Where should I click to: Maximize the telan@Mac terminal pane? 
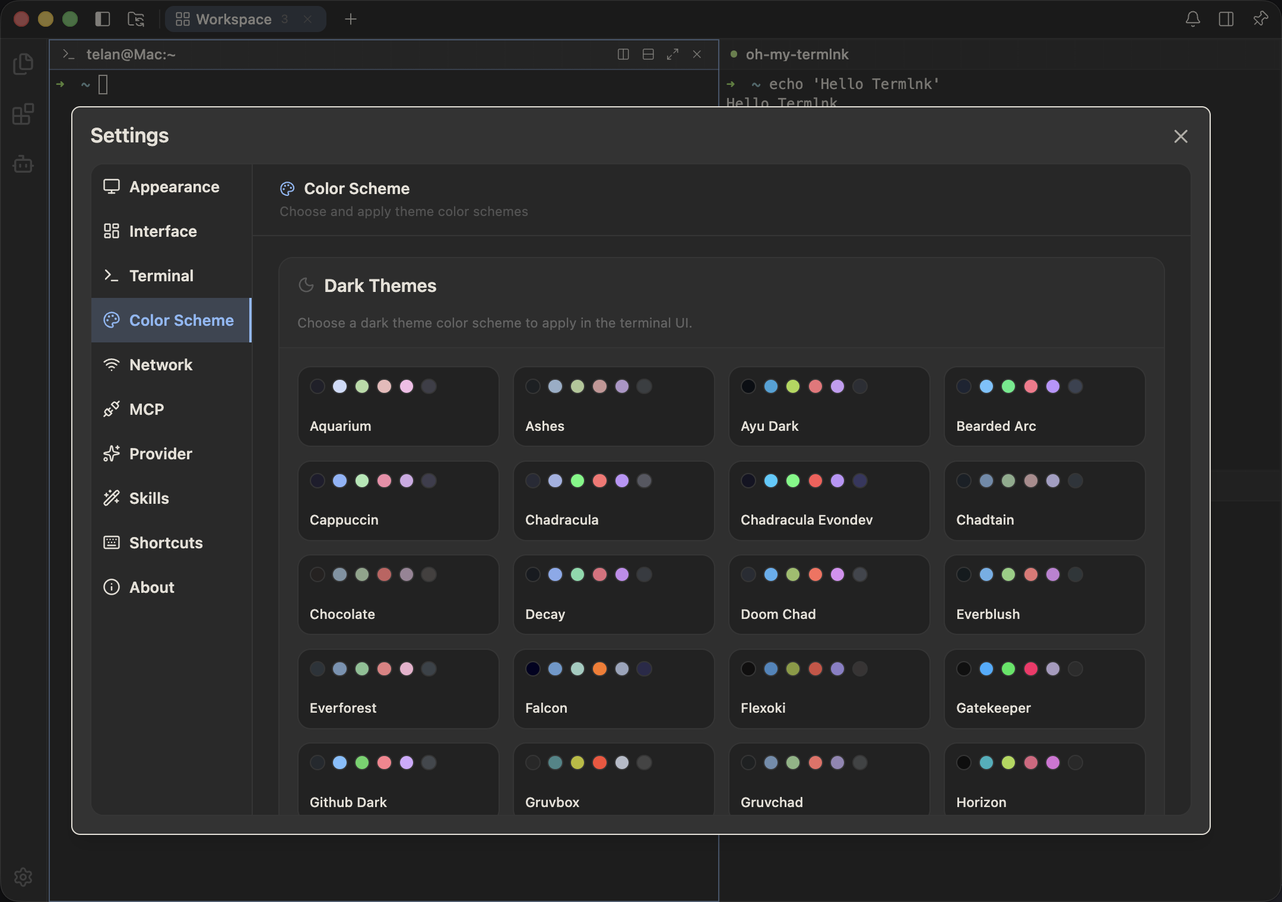coord(672,55)
